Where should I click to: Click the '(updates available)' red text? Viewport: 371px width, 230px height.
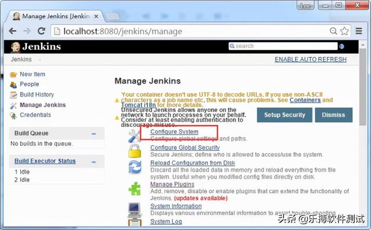(x=201, y=198)
